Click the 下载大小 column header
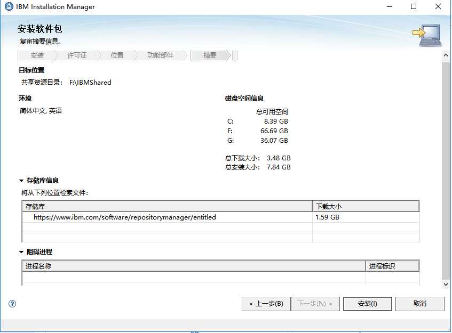 [366, 206]
